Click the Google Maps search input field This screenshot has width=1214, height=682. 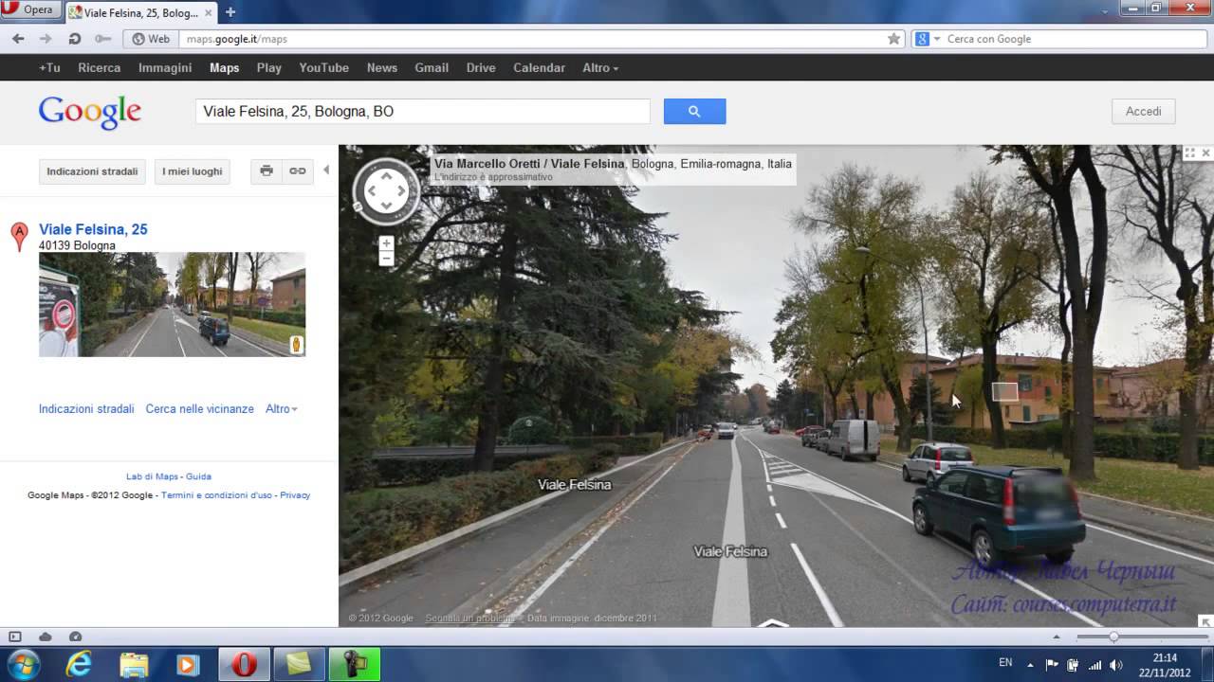point(422,112)
